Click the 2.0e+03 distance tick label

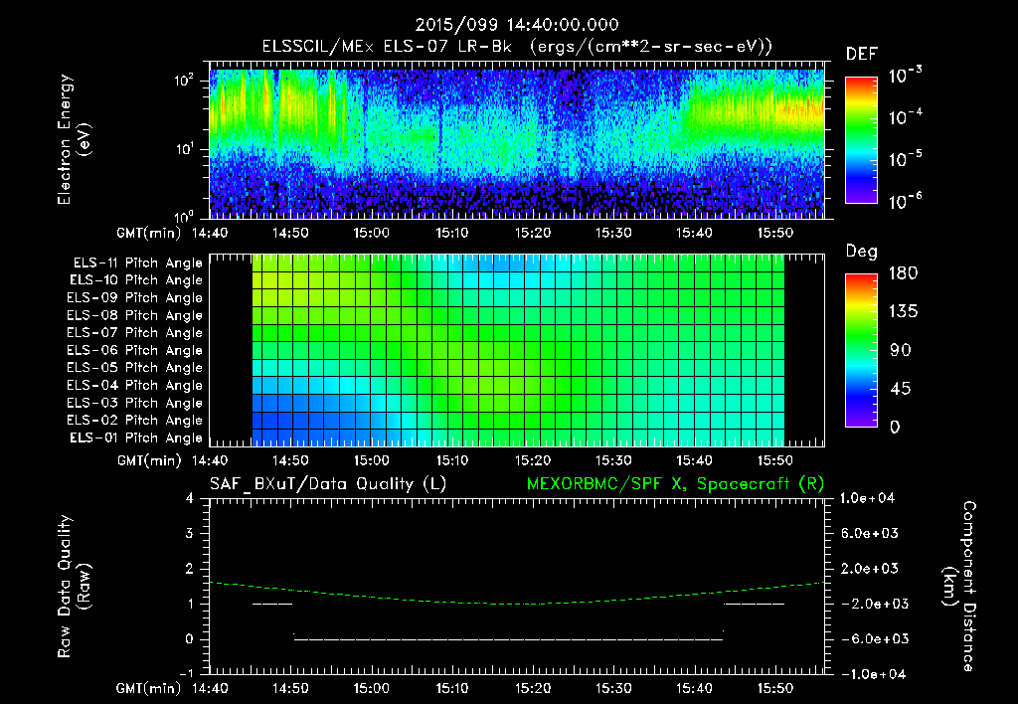point(870,568)
